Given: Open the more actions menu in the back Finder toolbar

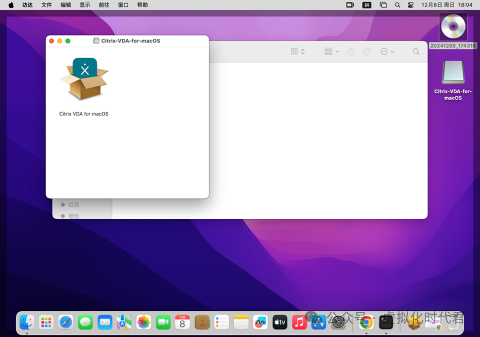Looking at the screenshot, I should 387,52.
